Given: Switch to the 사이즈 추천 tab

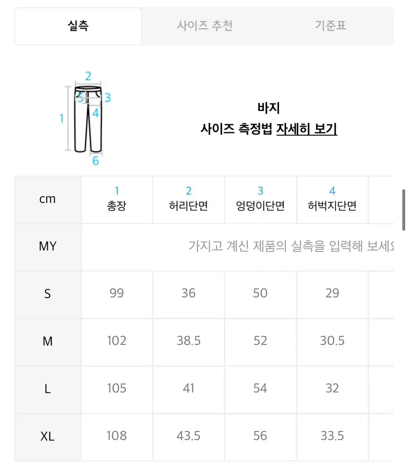Looking at the screenshot, I should click(205, 26).
